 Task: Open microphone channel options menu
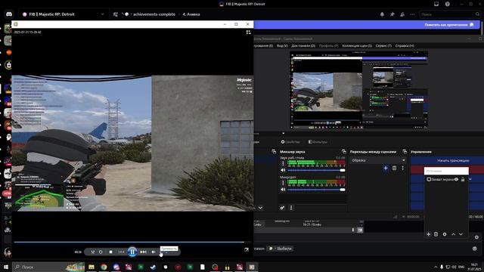[x=283, y=183]
